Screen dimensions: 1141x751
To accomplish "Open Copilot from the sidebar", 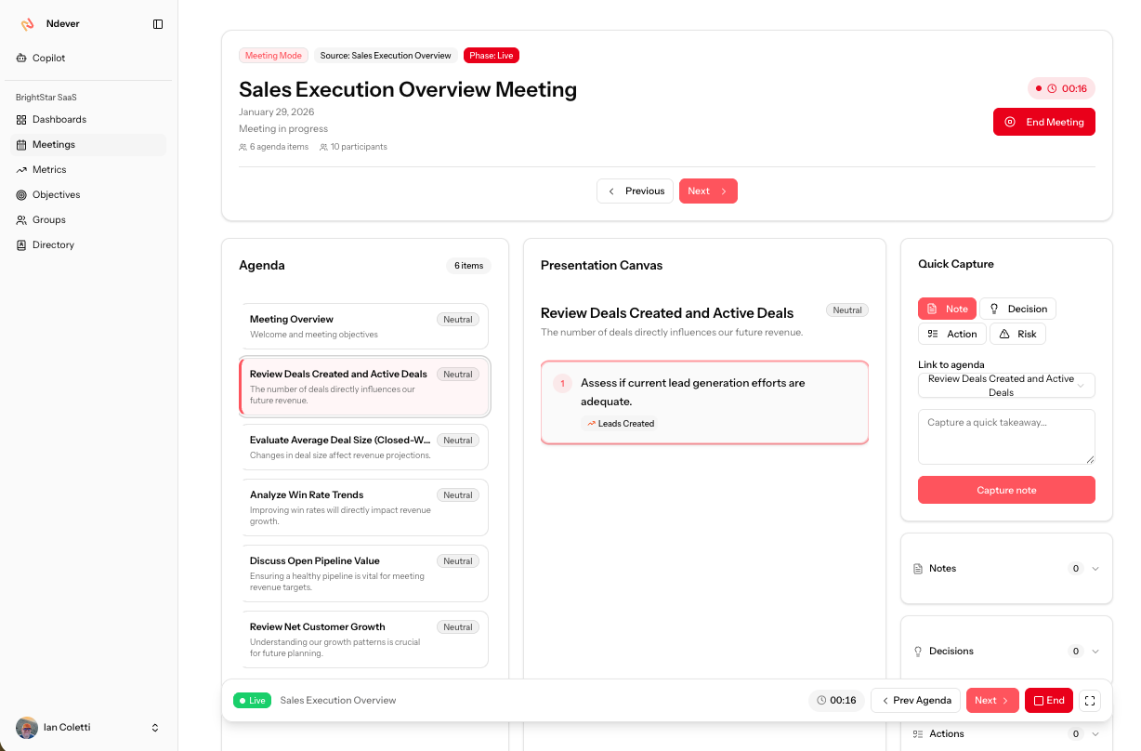I will (x=48, y=58).
